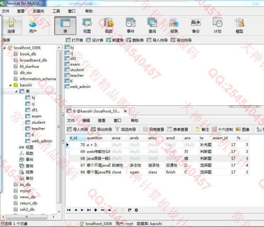Open the User (用户) icon
The image size is (264, 227).
pyautogui.click(x=33, y=26)
